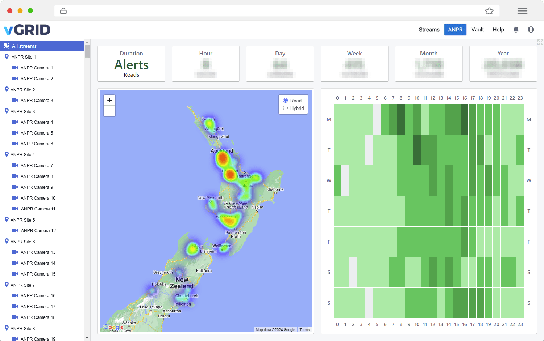The width and height of the screenshot is (544, 341).
Task: Click the location pin icon for ANPR Site 3
Action: point(7,111)
